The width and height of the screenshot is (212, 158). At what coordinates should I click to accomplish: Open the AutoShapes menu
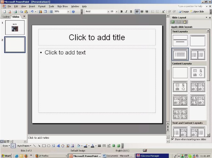point(24,145)
